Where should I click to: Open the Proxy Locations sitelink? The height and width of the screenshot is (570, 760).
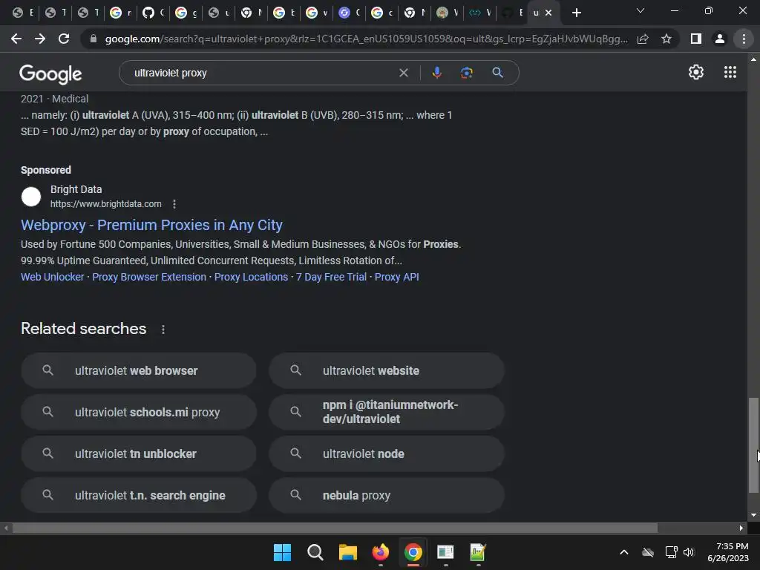pos(251,277)
